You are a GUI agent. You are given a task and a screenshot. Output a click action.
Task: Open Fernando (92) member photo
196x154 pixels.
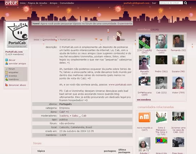tap(178, 41)
